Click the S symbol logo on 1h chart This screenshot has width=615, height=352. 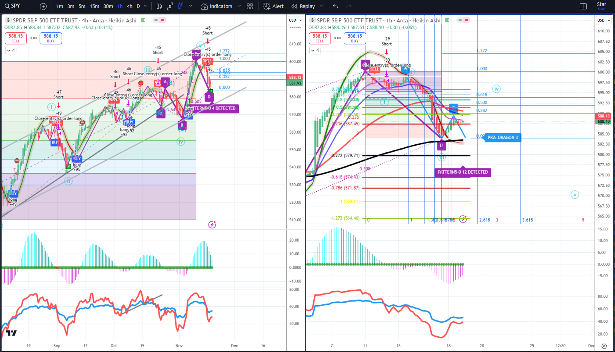313,20
